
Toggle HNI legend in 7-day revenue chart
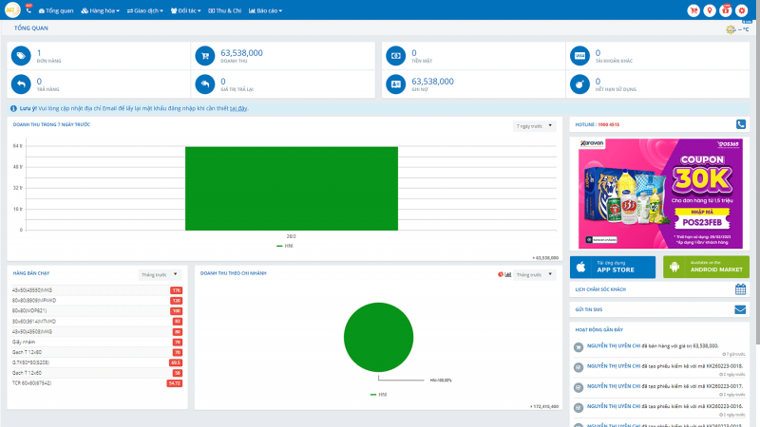285,246
